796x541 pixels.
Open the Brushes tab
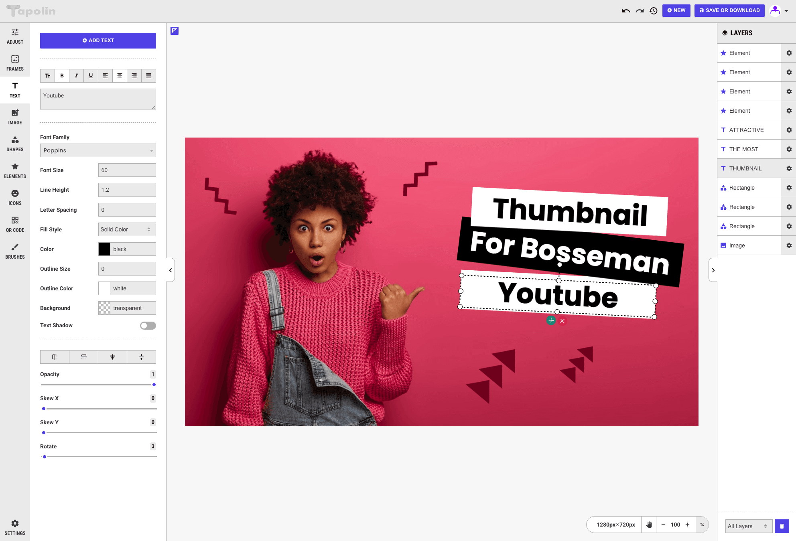(x=15, y=251)
